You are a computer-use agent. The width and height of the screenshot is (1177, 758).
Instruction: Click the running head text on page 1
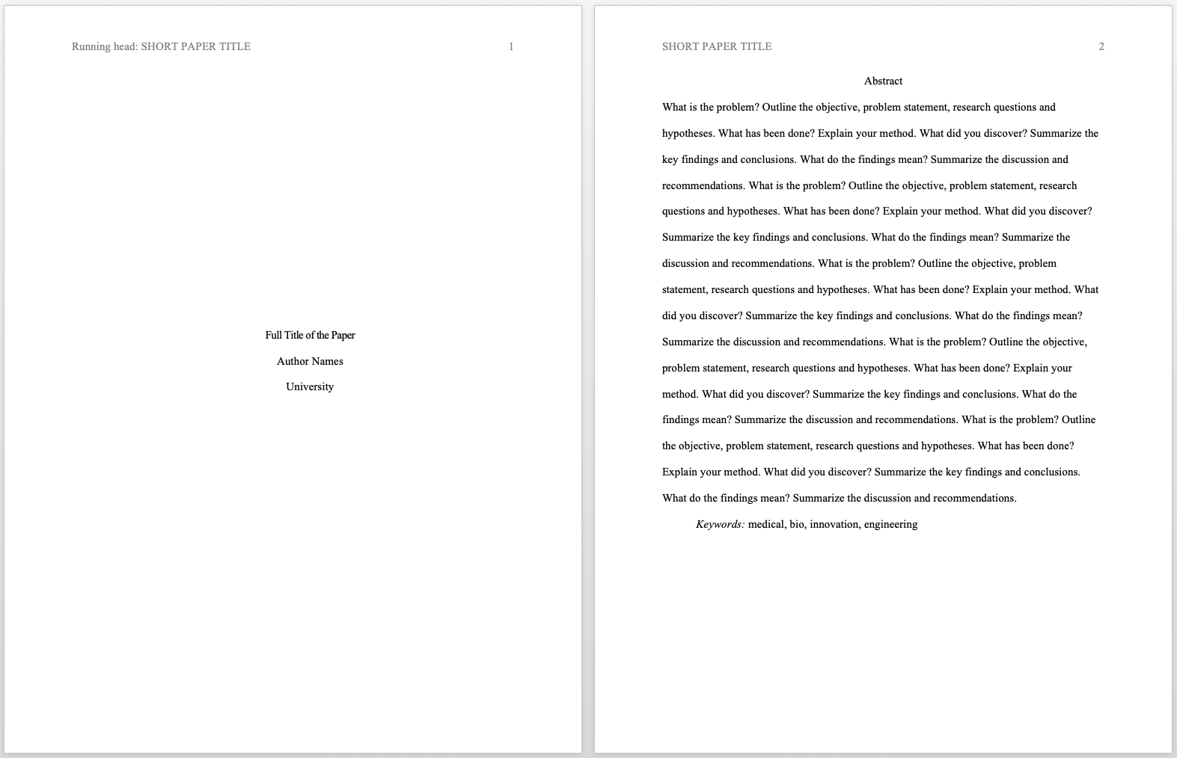[x=161, y=46]
